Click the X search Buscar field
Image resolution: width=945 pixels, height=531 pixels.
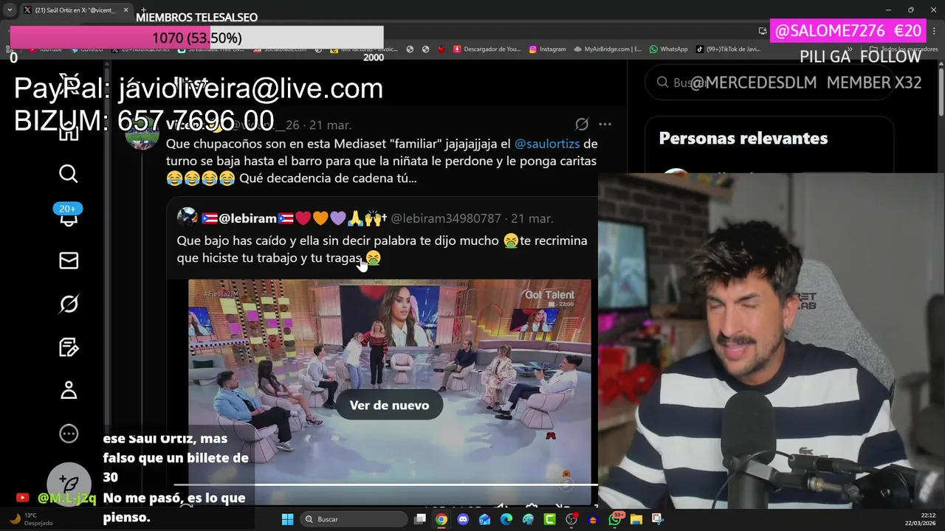tap(768, 83)
